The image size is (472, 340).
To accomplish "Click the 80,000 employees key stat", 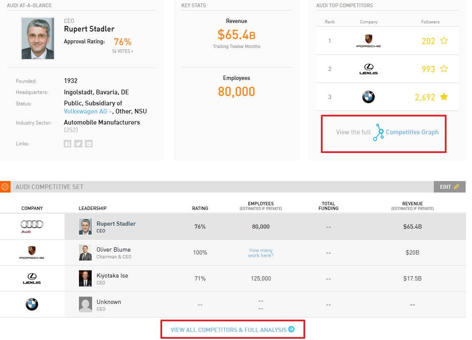I will (236, 92).
